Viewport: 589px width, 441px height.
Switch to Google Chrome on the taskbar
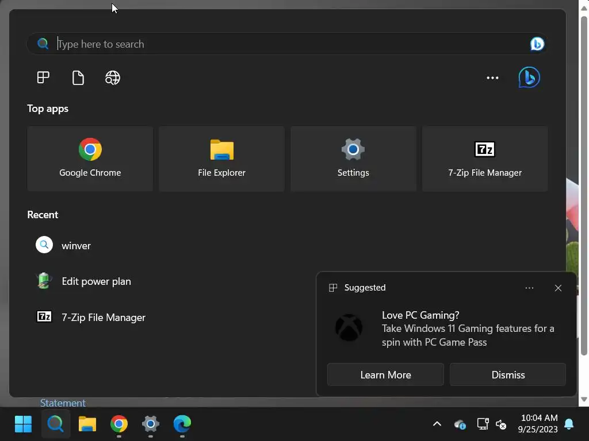[118, 424]
